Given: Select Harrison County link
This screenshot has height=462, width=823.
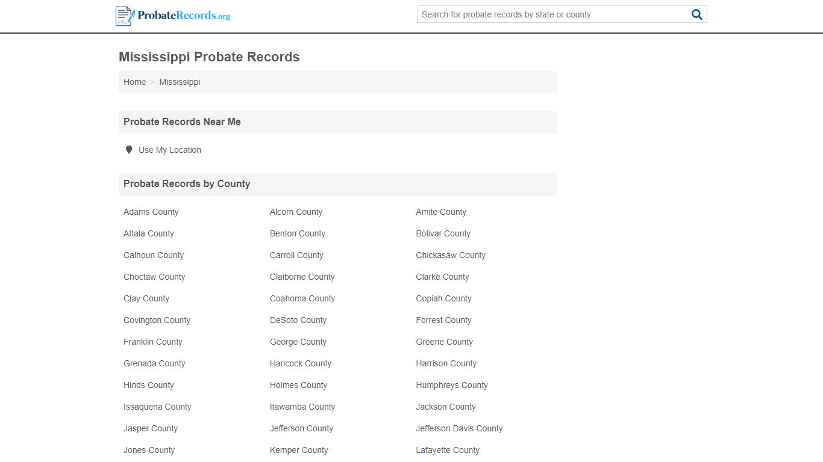Looking at the screenshot, I should pyautogui.click(x=446, y=363).
